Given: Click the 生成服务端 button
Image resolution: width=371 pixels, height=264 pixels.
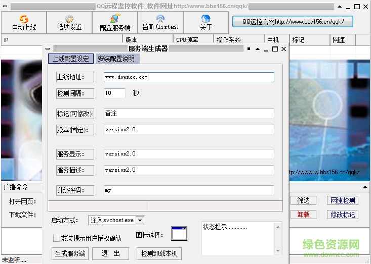Looking at the screenshot, I should pyautogui.click(x=70, y=253).
